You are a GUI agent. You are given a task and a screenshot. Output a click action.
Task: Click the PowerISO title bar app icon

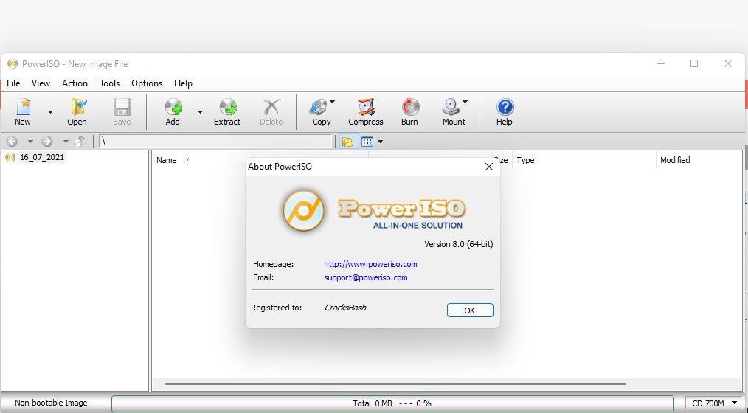coord(13,64)
